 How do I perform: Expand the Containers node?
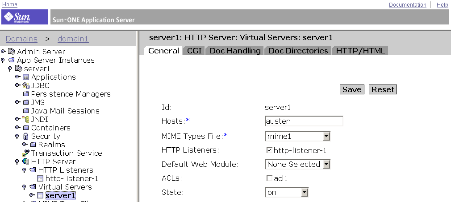(18, 128)
